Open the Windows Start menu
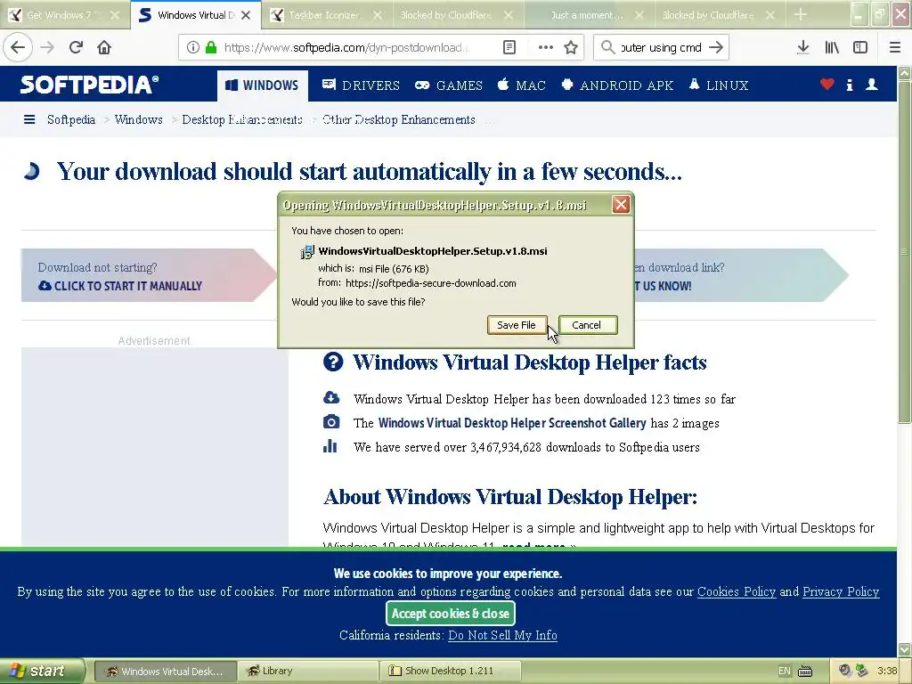The height and width of the screenshot is (684, 912). [43, 671]
